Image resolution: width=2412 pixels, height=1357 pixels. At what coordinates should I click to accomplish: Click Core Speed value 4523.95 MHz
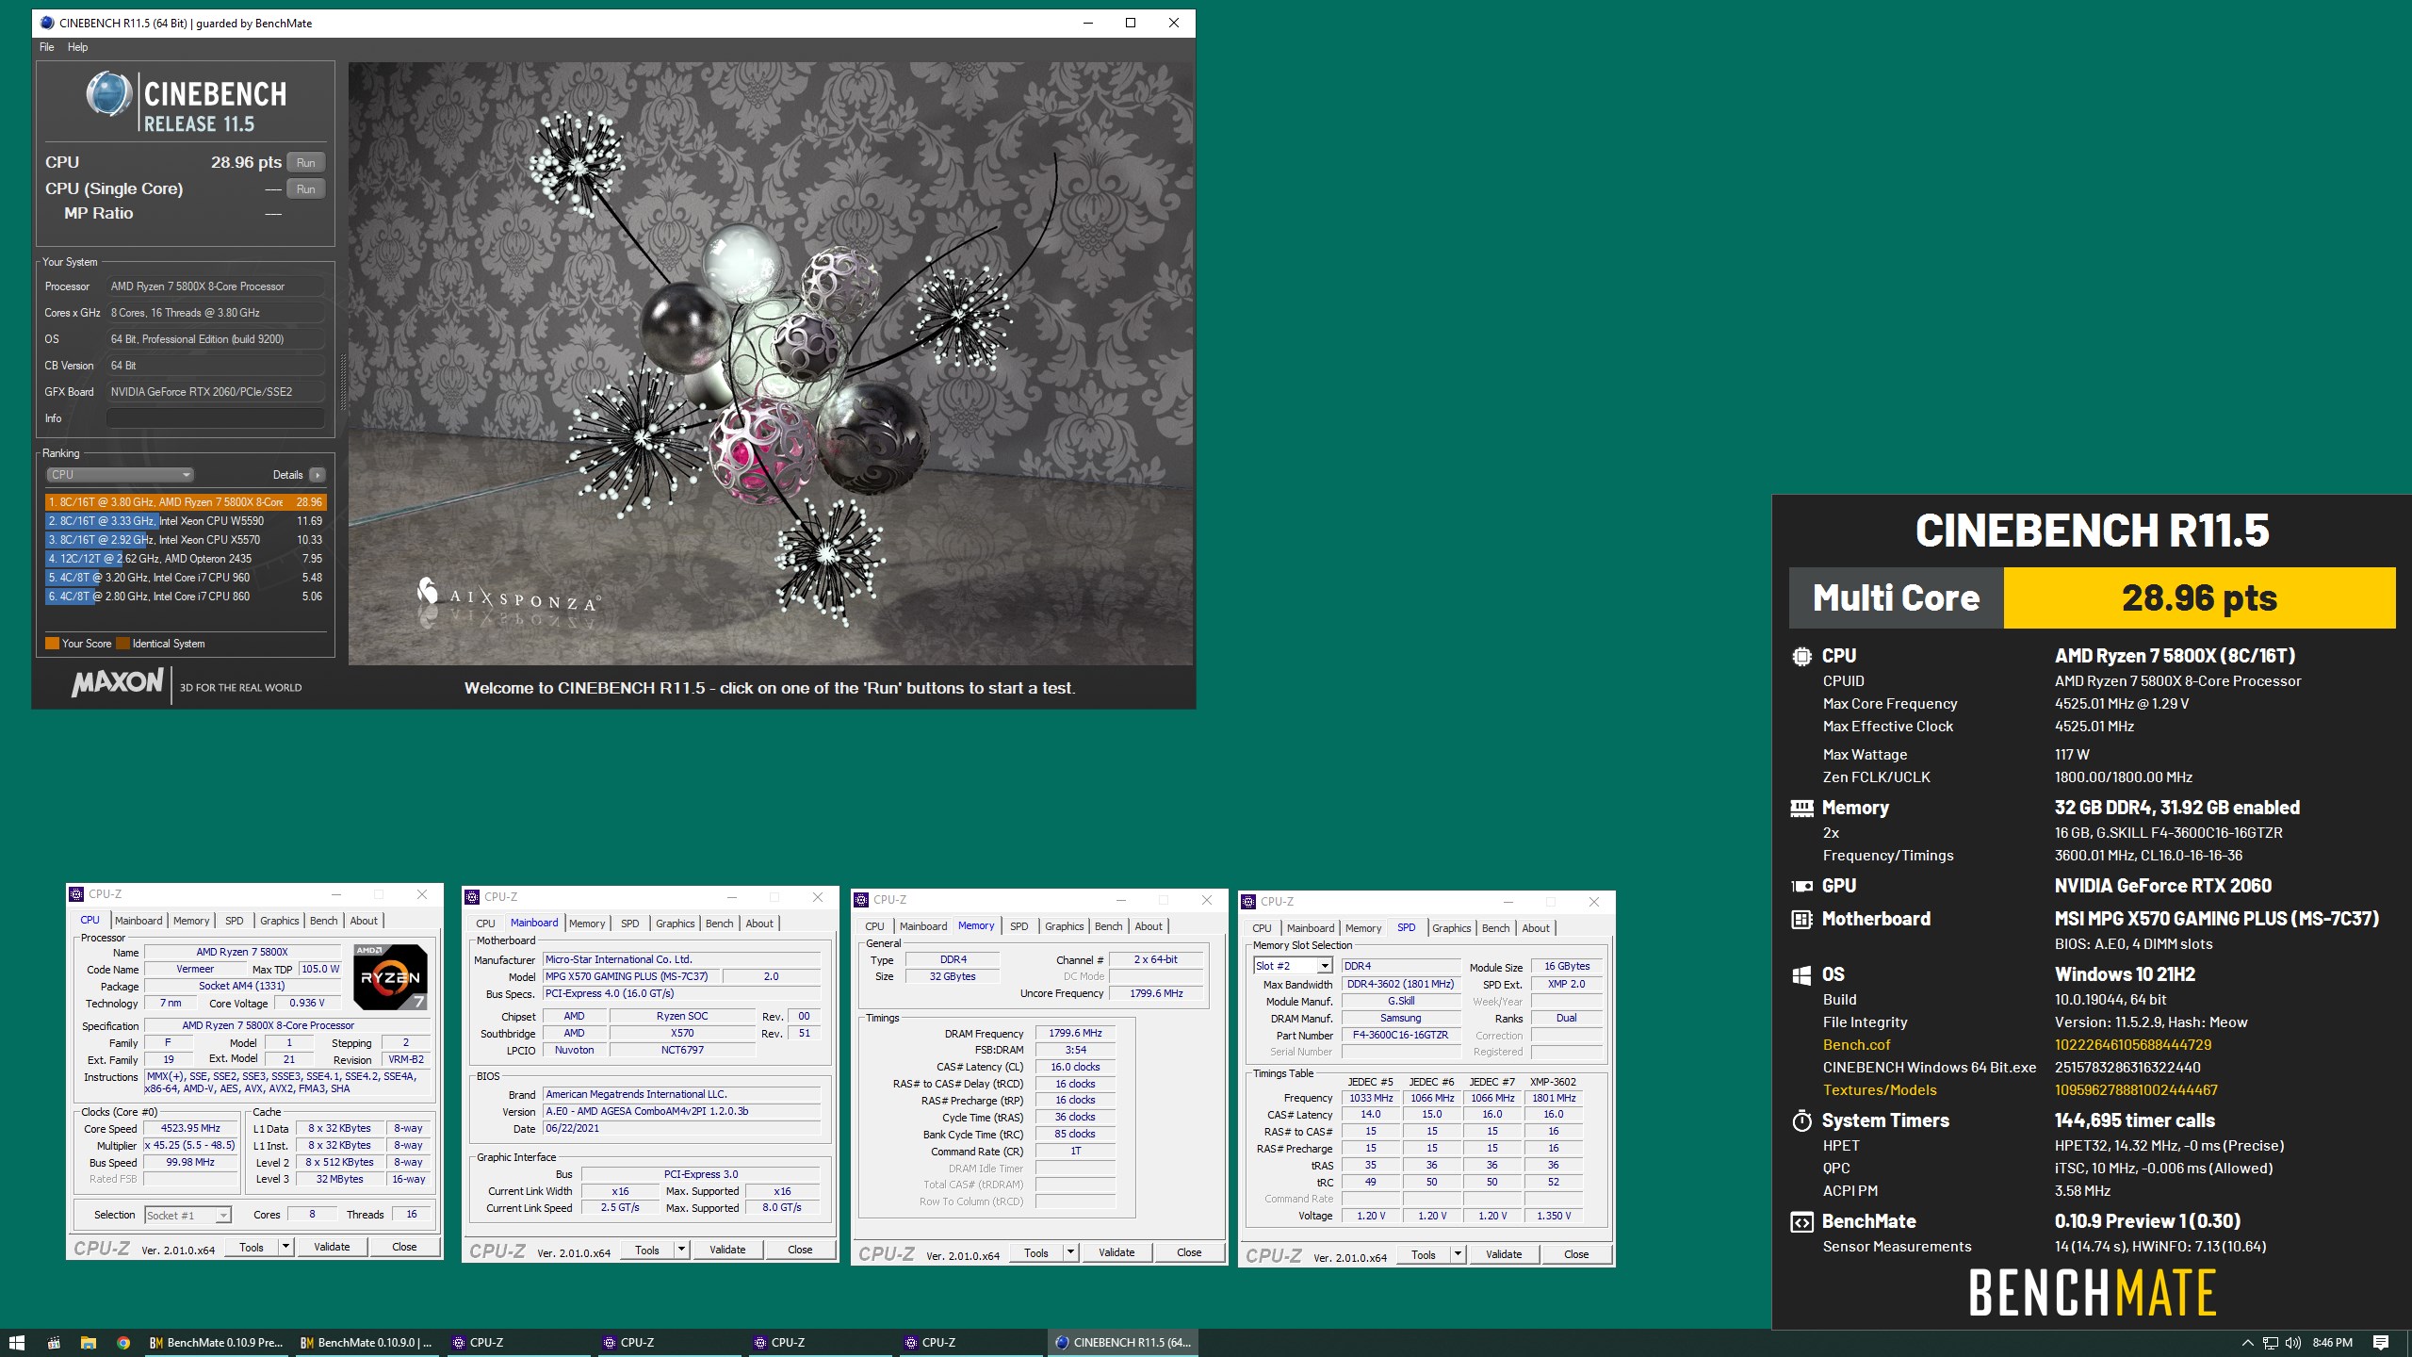click(190, 1128)
